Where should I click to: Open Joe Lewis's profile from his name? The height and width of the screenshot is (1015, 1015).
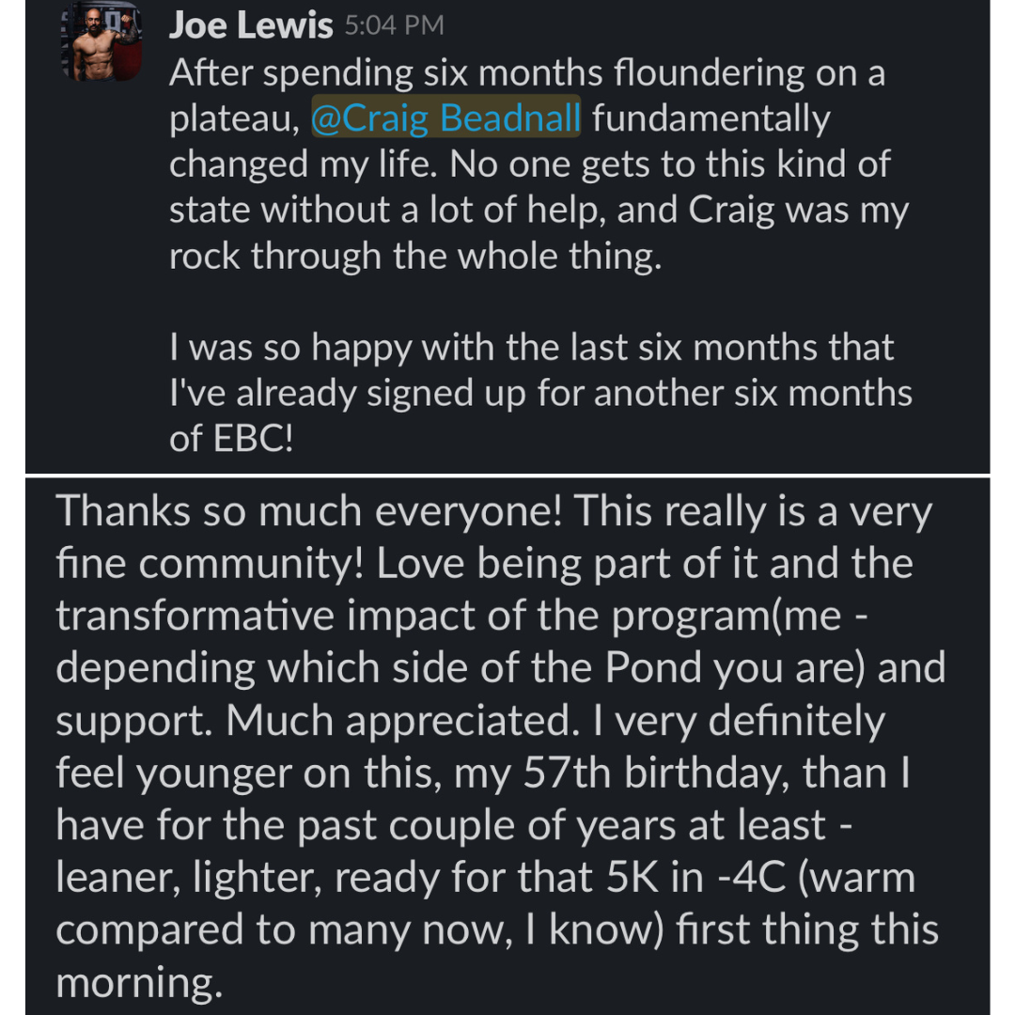pos(251,25)
